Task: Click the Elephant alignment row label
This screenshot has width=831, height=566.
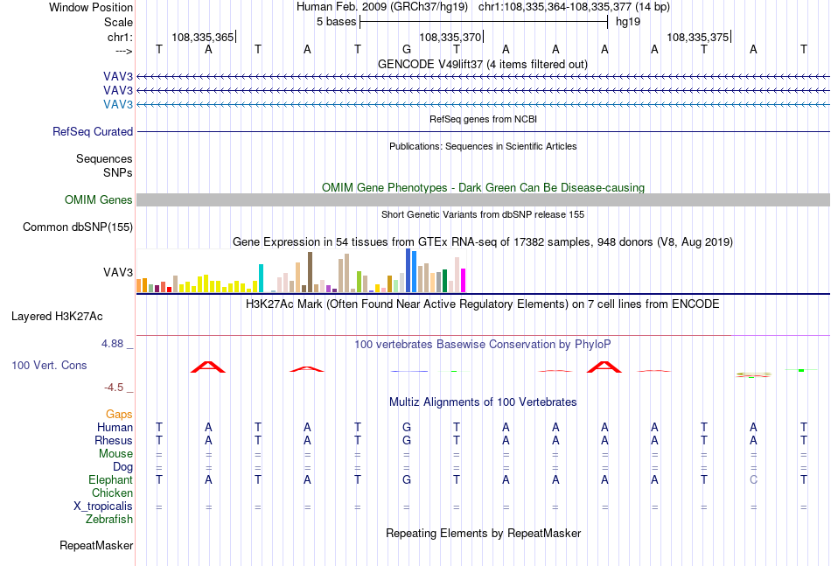Action: (x=110, y=479)
